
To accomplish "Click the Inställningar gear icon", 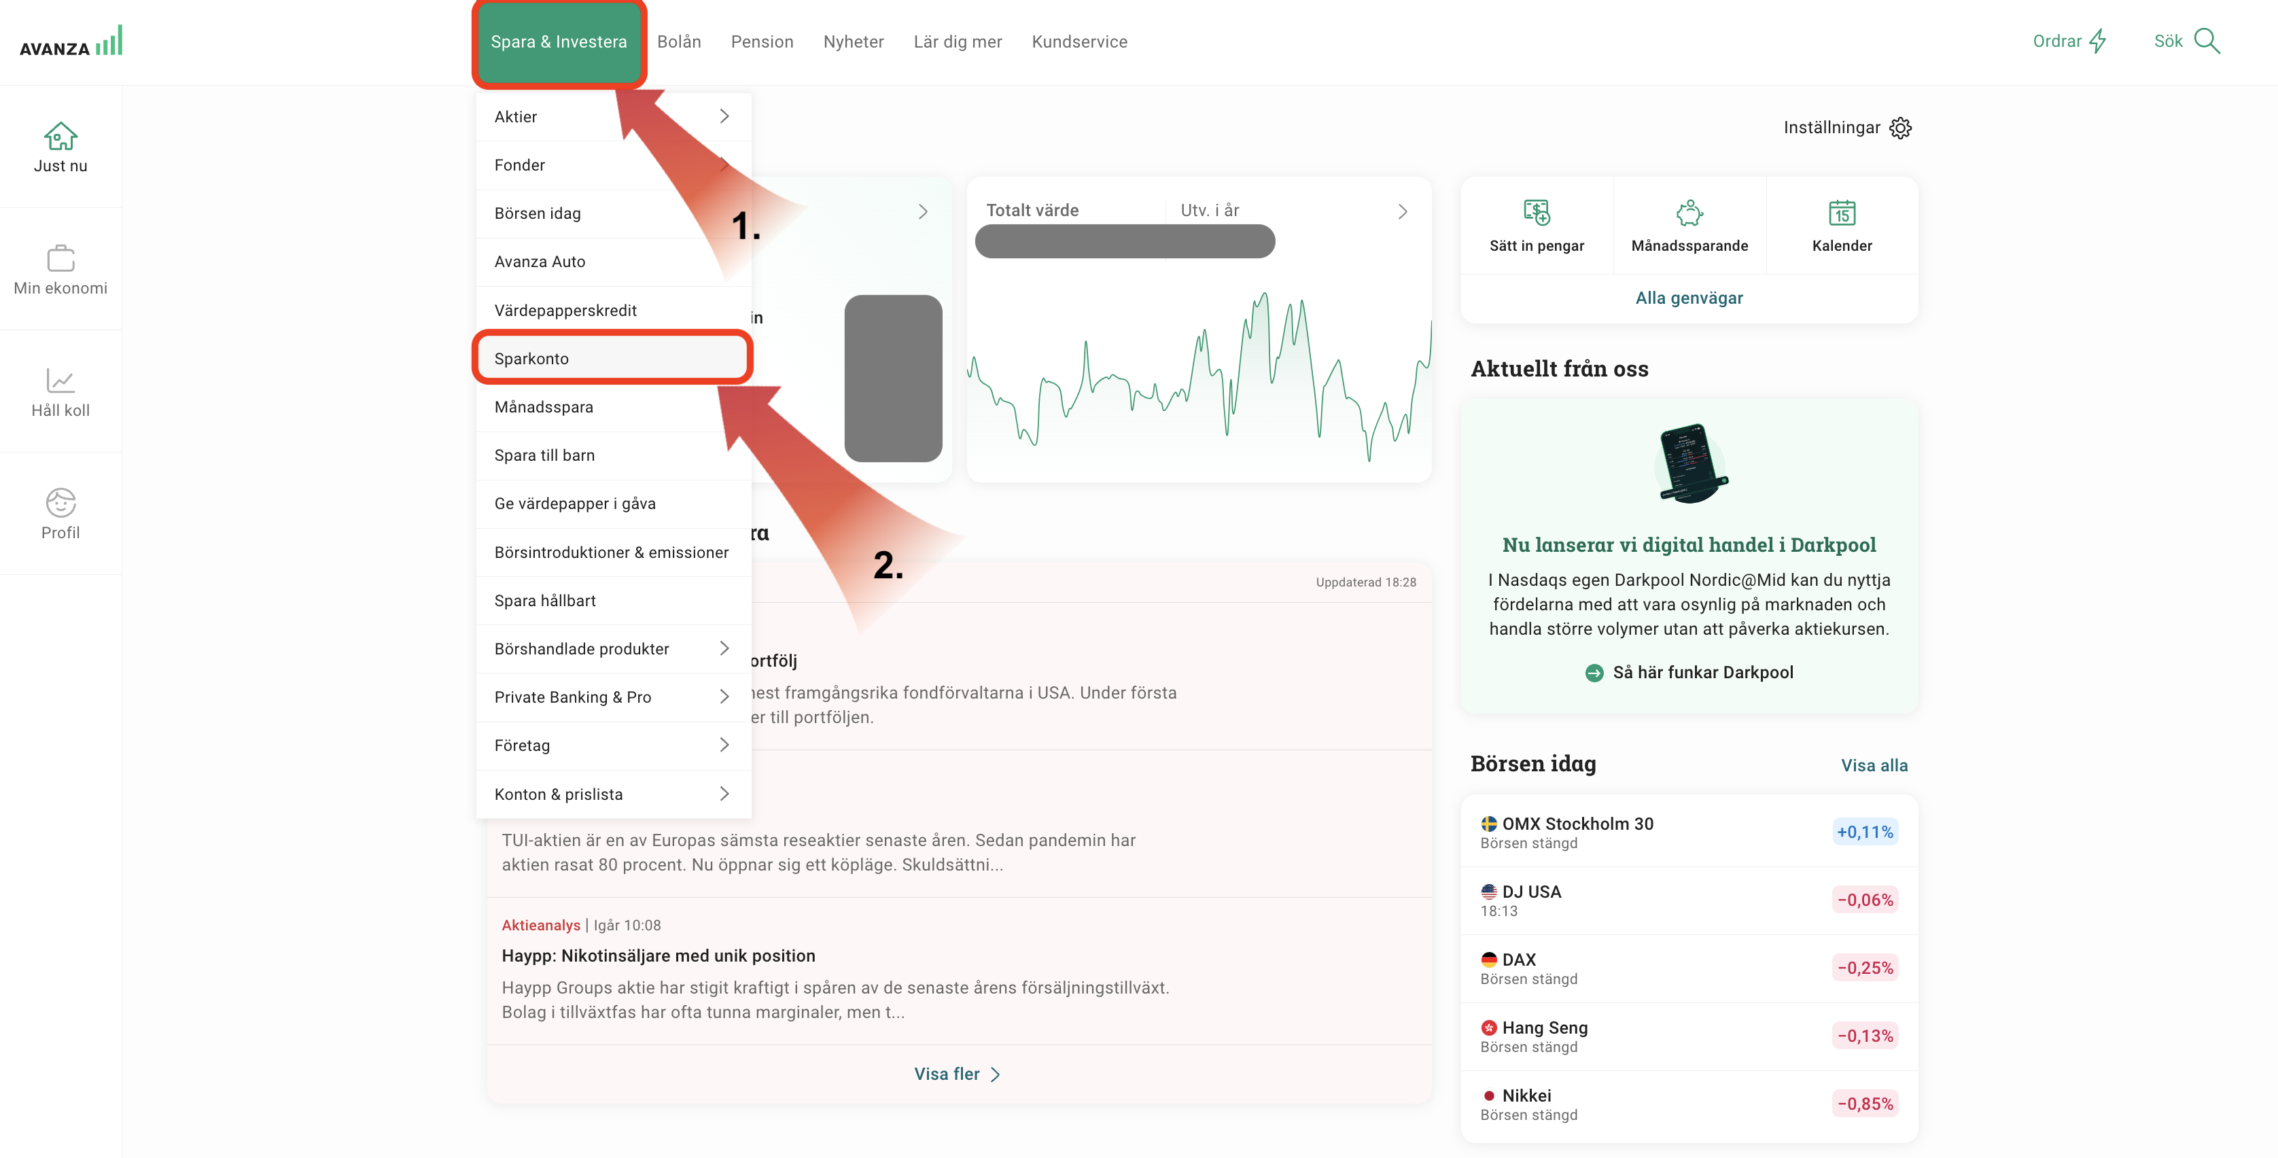I will tap(1899, 128).
